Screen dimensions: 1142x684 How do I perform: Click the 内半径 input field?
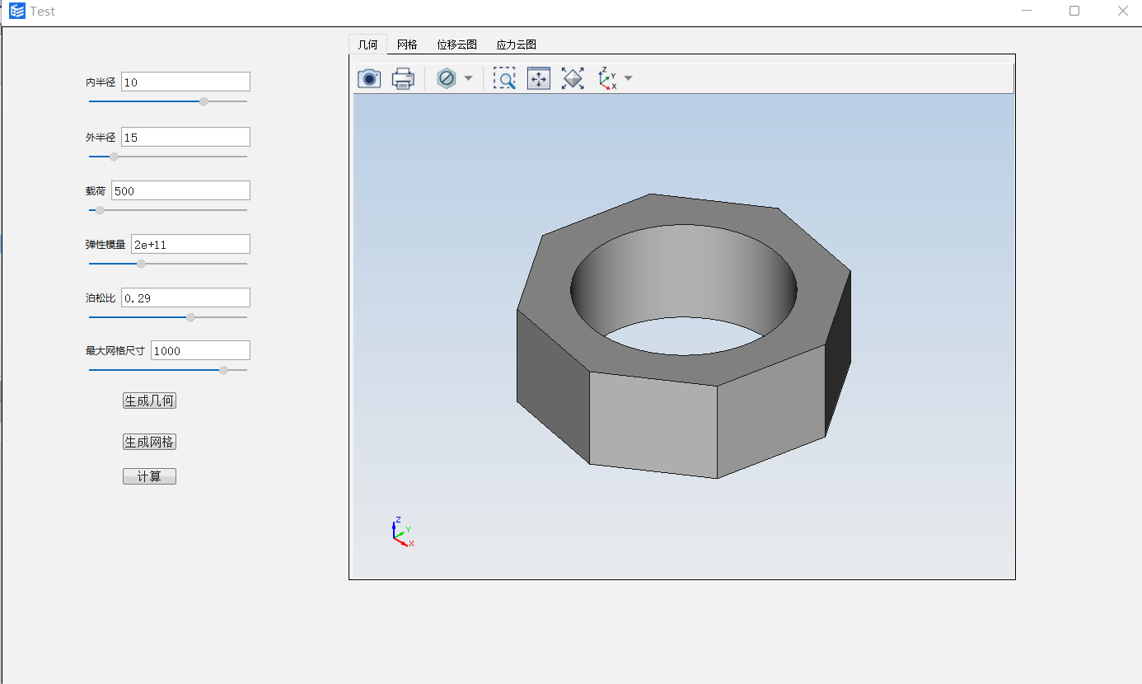185,82
